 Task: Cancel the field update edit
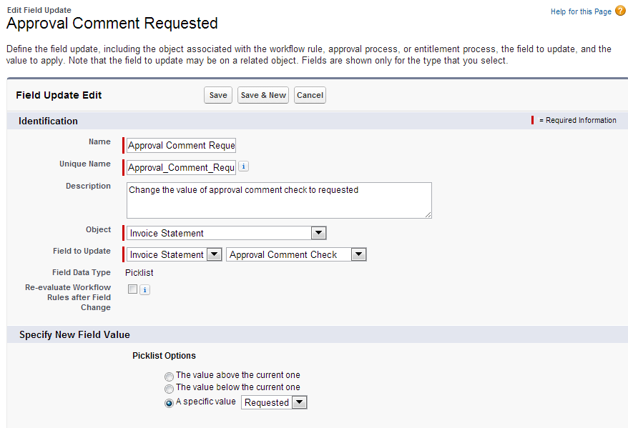(x=309, y=94)
